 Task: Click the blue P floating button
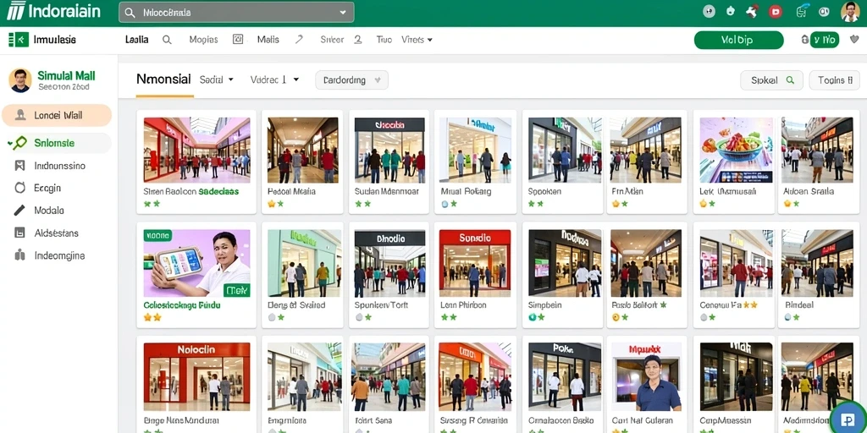pyautogui.click(x=848, y=419)
